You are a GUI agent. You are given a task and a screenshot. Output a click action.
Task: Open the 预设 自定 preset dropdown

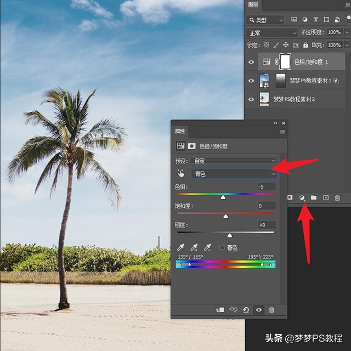click(234, 161)
